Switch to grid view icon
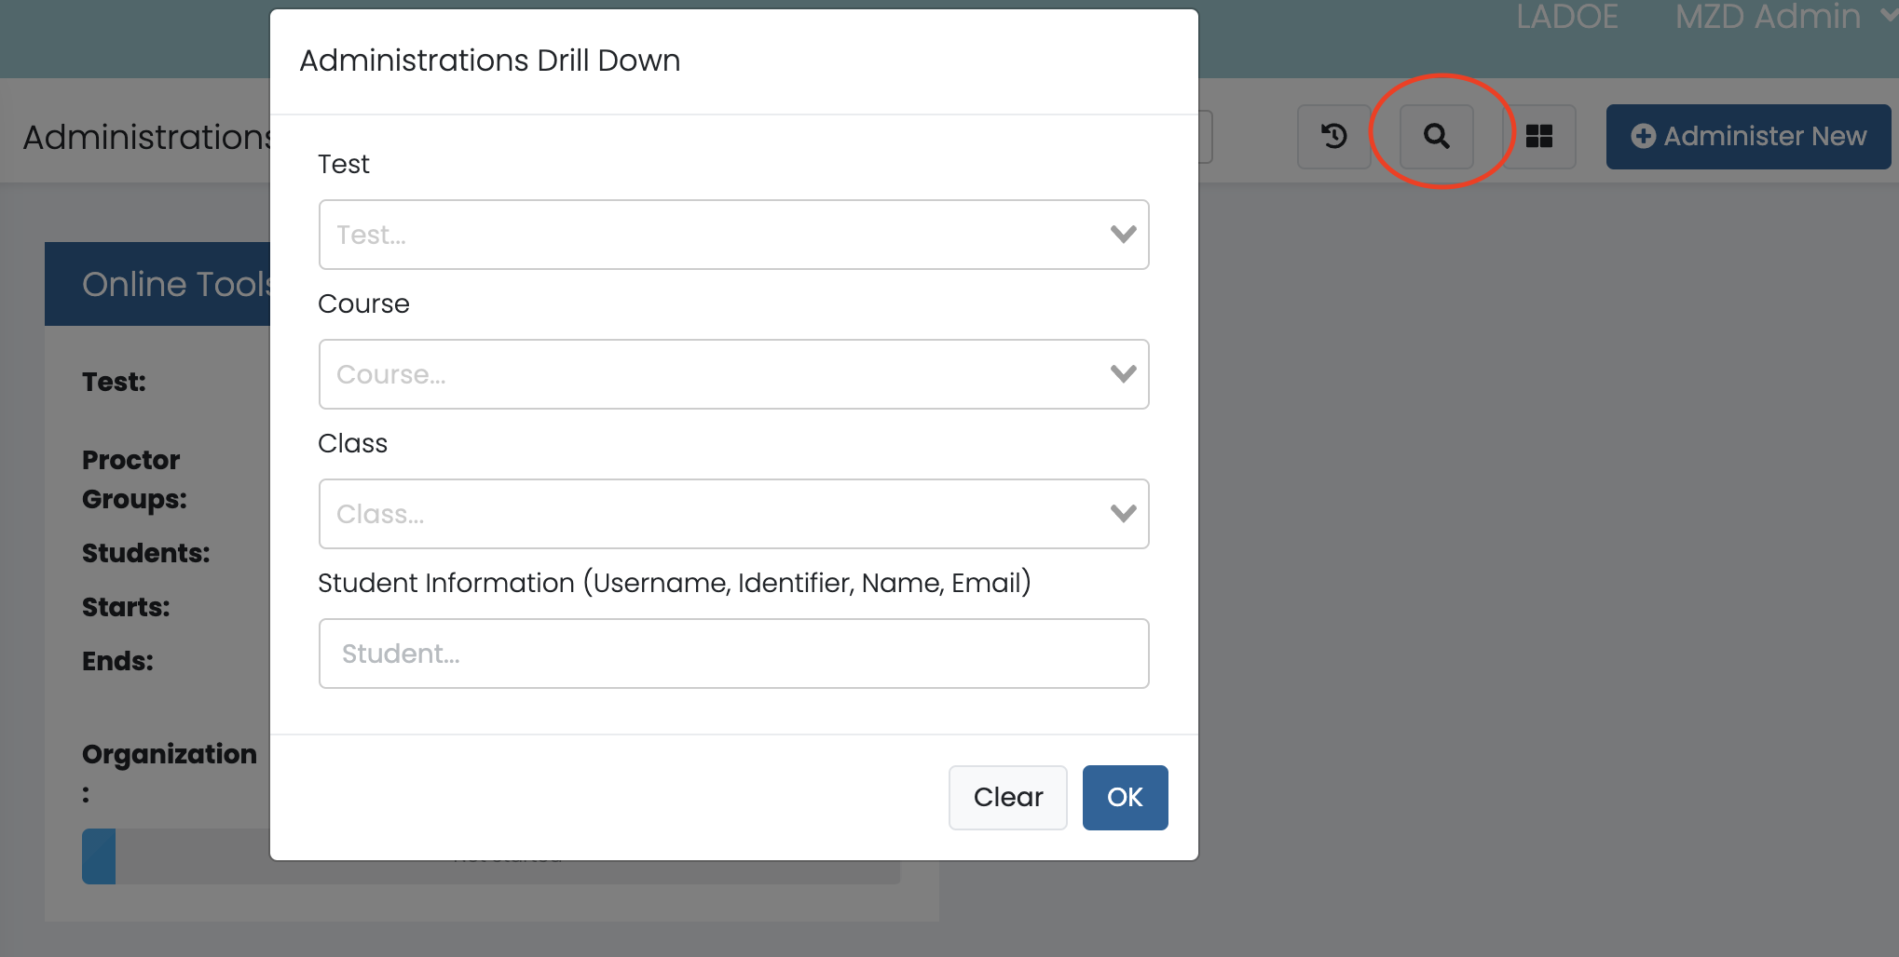 point(1539,137)
